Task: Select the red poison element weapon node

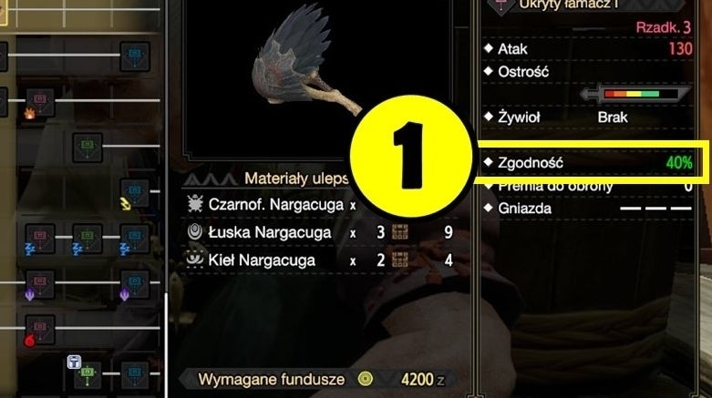Action: pyautogui.click(x=40, y=284)
